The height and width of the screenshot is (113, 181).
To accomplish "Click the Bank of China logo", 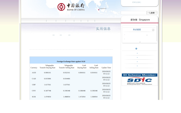I will click(x=71, y=7).
